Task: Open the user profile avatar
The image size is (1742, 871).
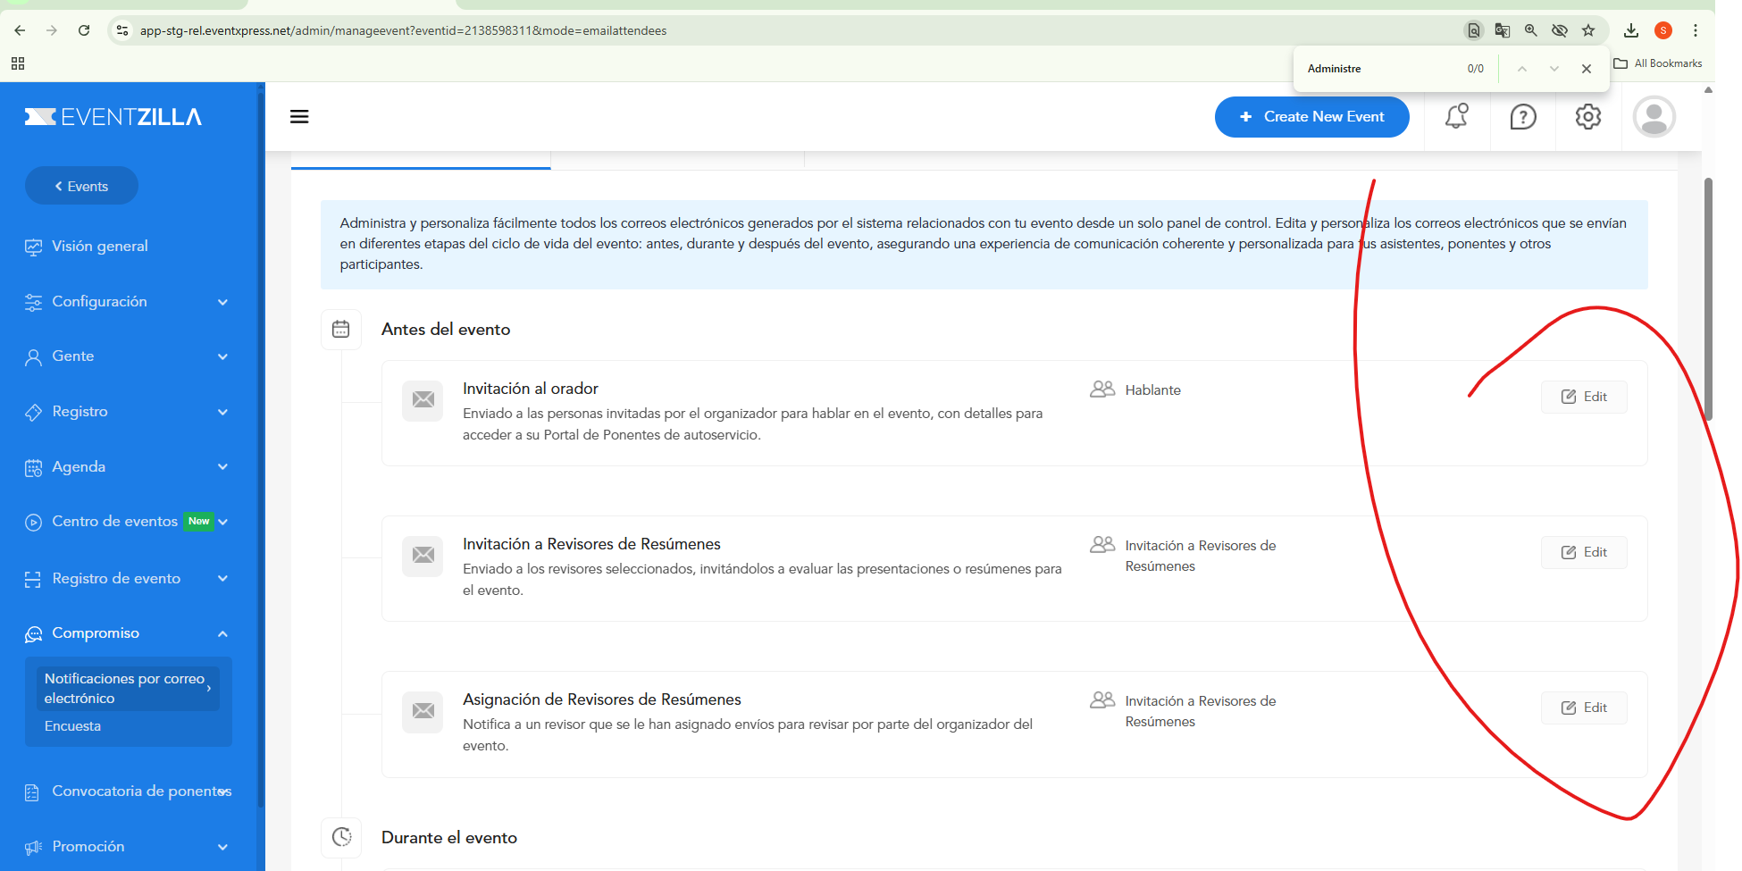Action: 1654,116
